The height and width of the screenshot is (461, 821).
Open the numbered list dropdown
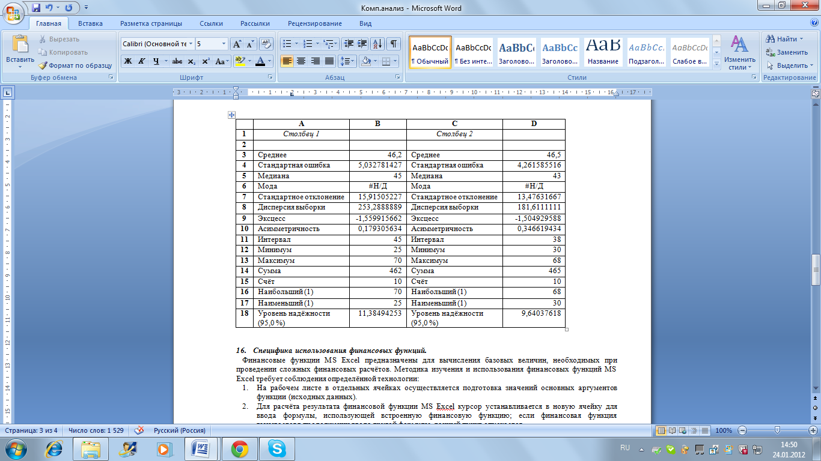pyautogui.click(x=317, y=44)
